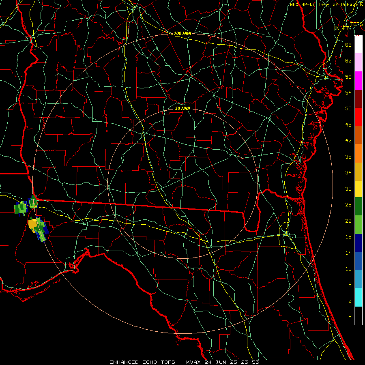
Task: Click the '14' legend value
Action: coord(348,253)
